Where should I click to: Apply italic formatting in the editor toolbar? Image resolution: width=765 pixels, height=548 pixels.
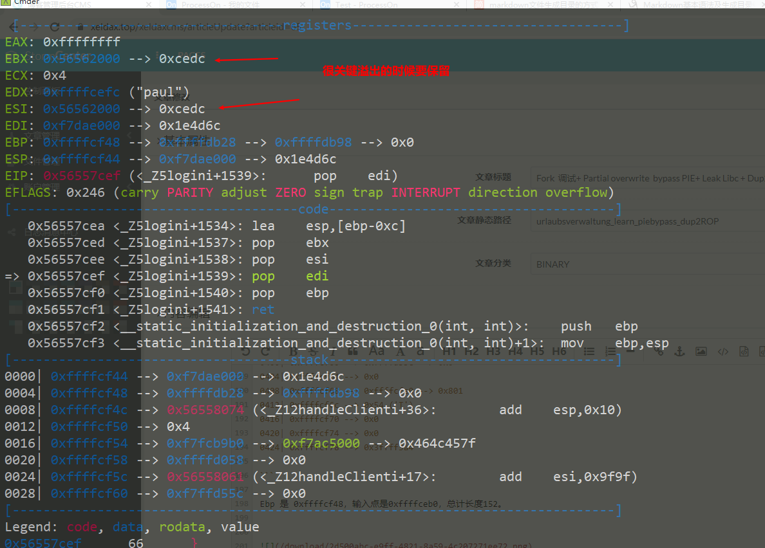[x=333, y=351]
